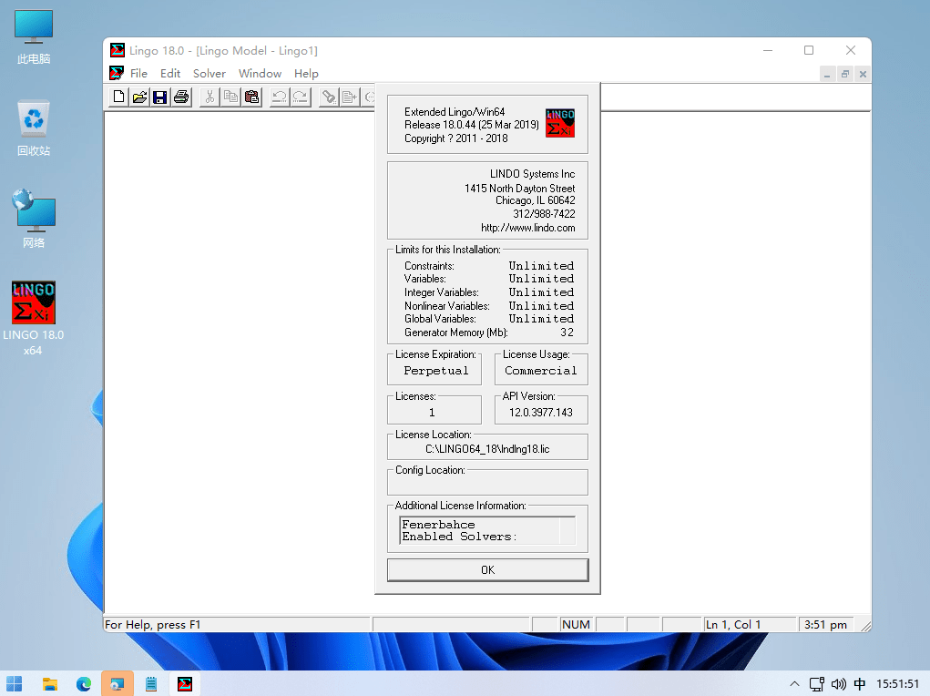Open Microsoft Edge from the taskbar
The image size is (930, 696).
tap(84, 683)
